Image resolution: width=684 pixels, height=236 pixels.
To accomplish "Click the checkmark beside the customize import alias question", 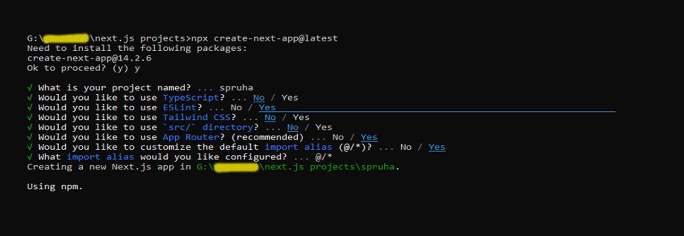I will (x=30, y=147).
